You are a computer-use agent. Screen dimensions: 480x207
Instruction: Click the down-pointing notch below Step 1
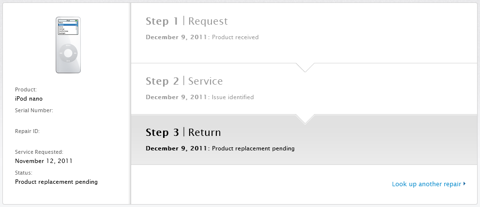click(305, 67)
